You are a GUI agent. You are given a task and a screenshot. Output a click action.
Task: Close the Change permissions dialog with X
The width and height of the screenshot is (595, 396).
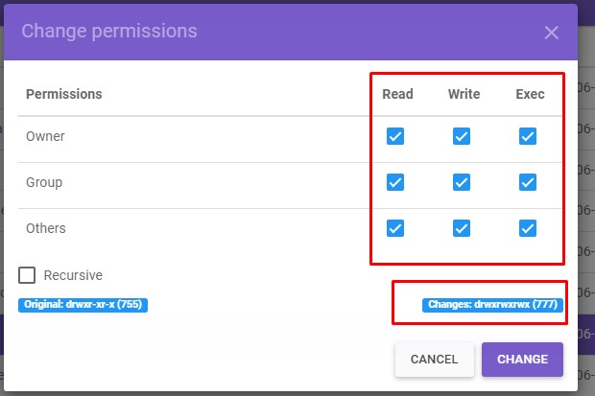click(x=551, y=33)
